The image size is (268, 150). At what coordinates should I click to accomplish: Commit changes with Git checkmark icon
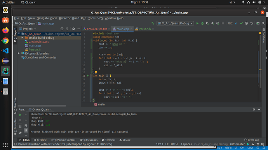tap(241, 23)
